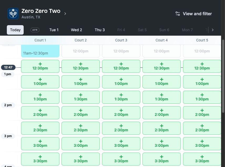The width and height of the screenshot is (225, 167).
Task: Book the Court 4 3:00pm slot
Action: (162, 144)
